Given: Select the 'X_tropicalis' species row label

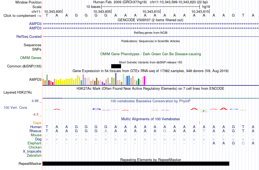Looking at the screenshot, I should pyautogui.click(x=32, y=152).
